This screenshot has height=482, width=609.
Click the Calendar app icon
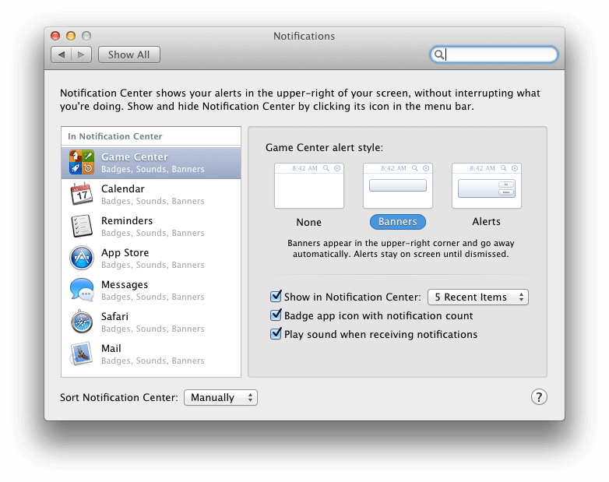(x=82, y=194)
